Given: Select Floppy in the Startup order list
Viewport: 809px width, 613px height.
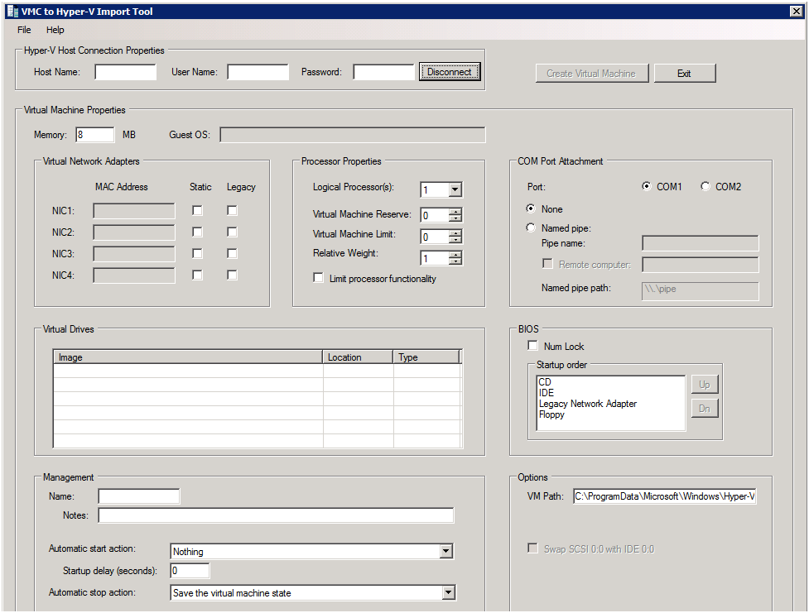Looking at the screenshot, I should pos(551,414).
